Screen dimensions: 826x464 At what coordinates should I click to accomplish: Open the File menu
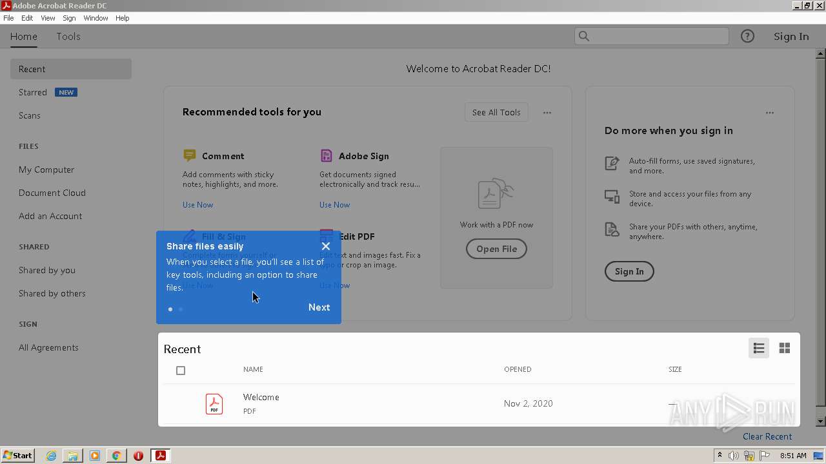click(x=8, y=18)
